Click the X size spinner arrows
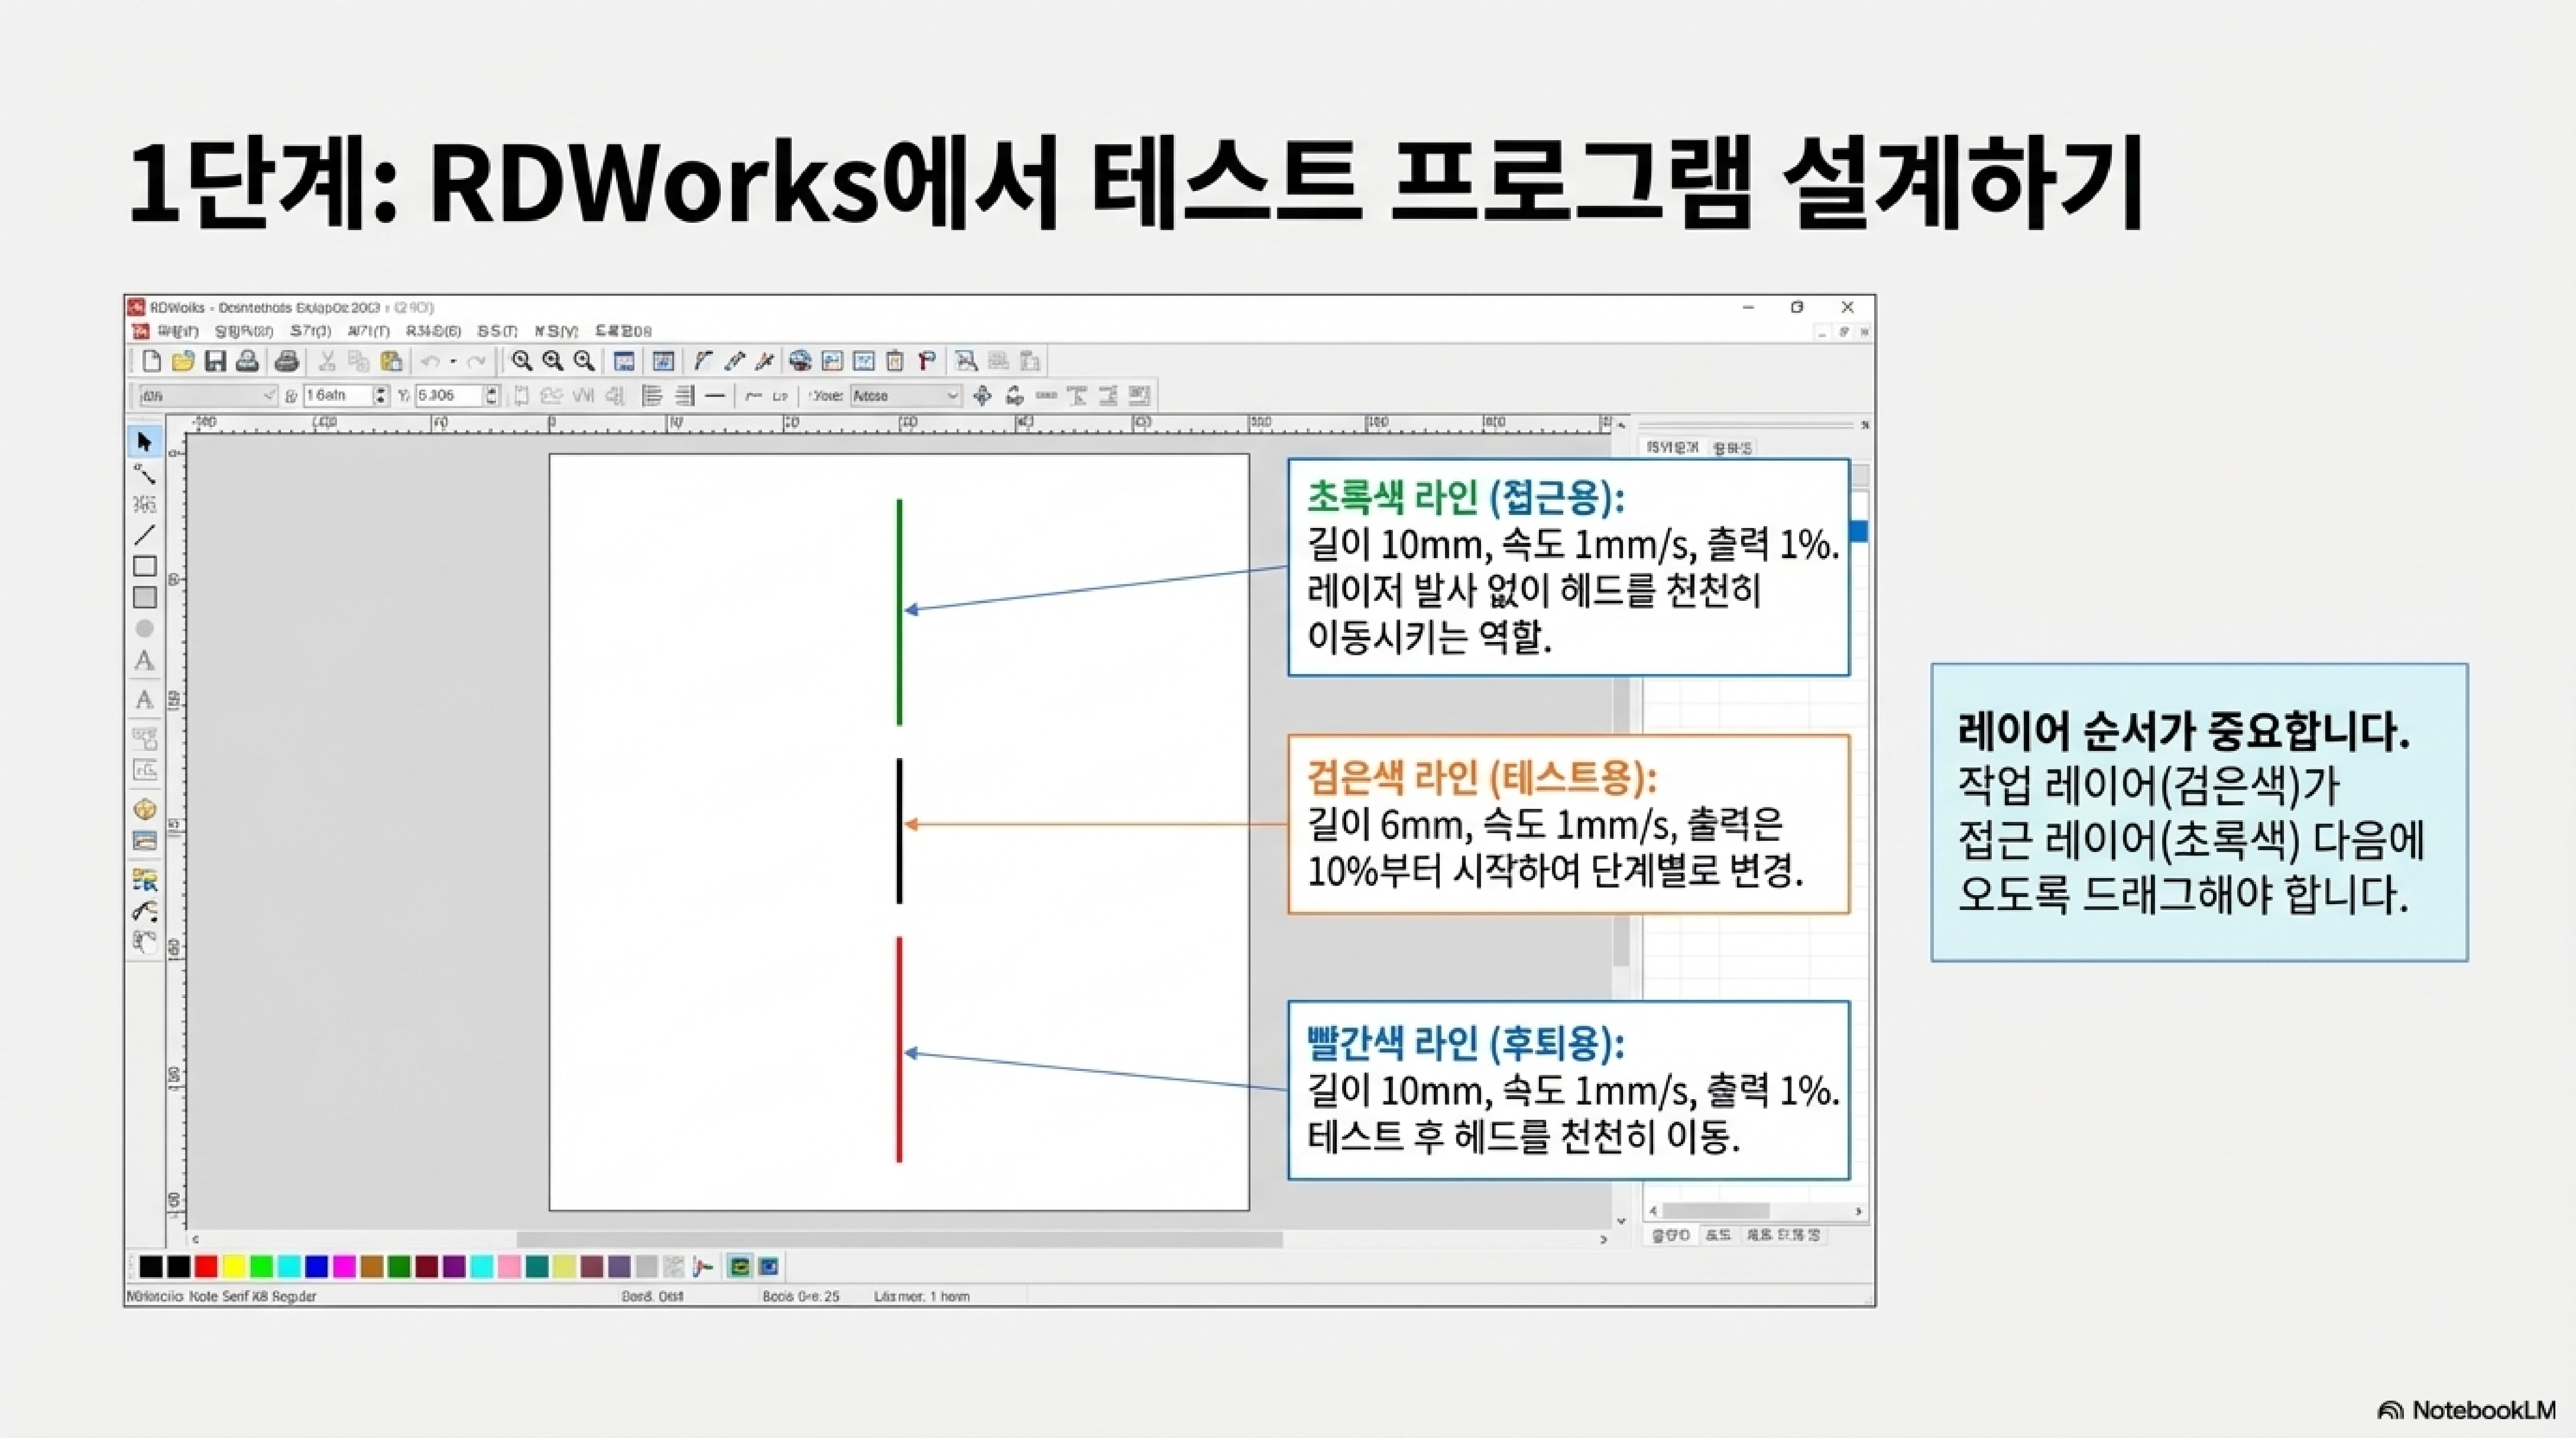This screenshot has height=1438, width=2576. tap(380, 396)
